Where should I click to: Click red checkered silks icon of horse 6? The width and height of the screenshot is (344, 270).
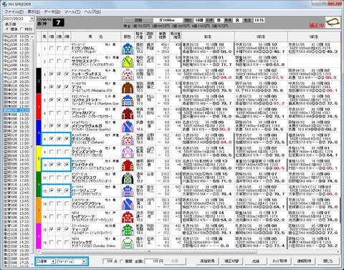click(x=128, y=113)
